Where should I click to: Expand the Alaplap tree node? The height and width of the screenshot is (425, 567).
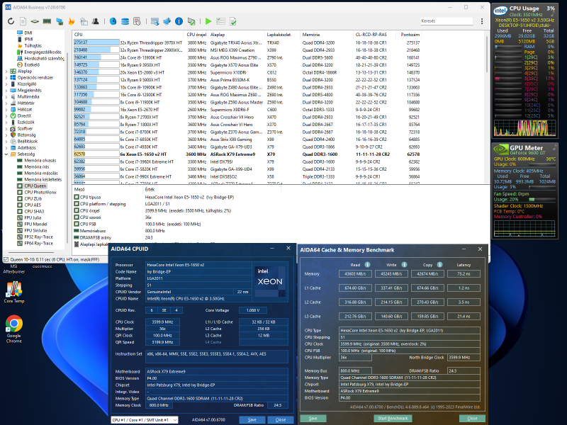click(x=6, y=72)
